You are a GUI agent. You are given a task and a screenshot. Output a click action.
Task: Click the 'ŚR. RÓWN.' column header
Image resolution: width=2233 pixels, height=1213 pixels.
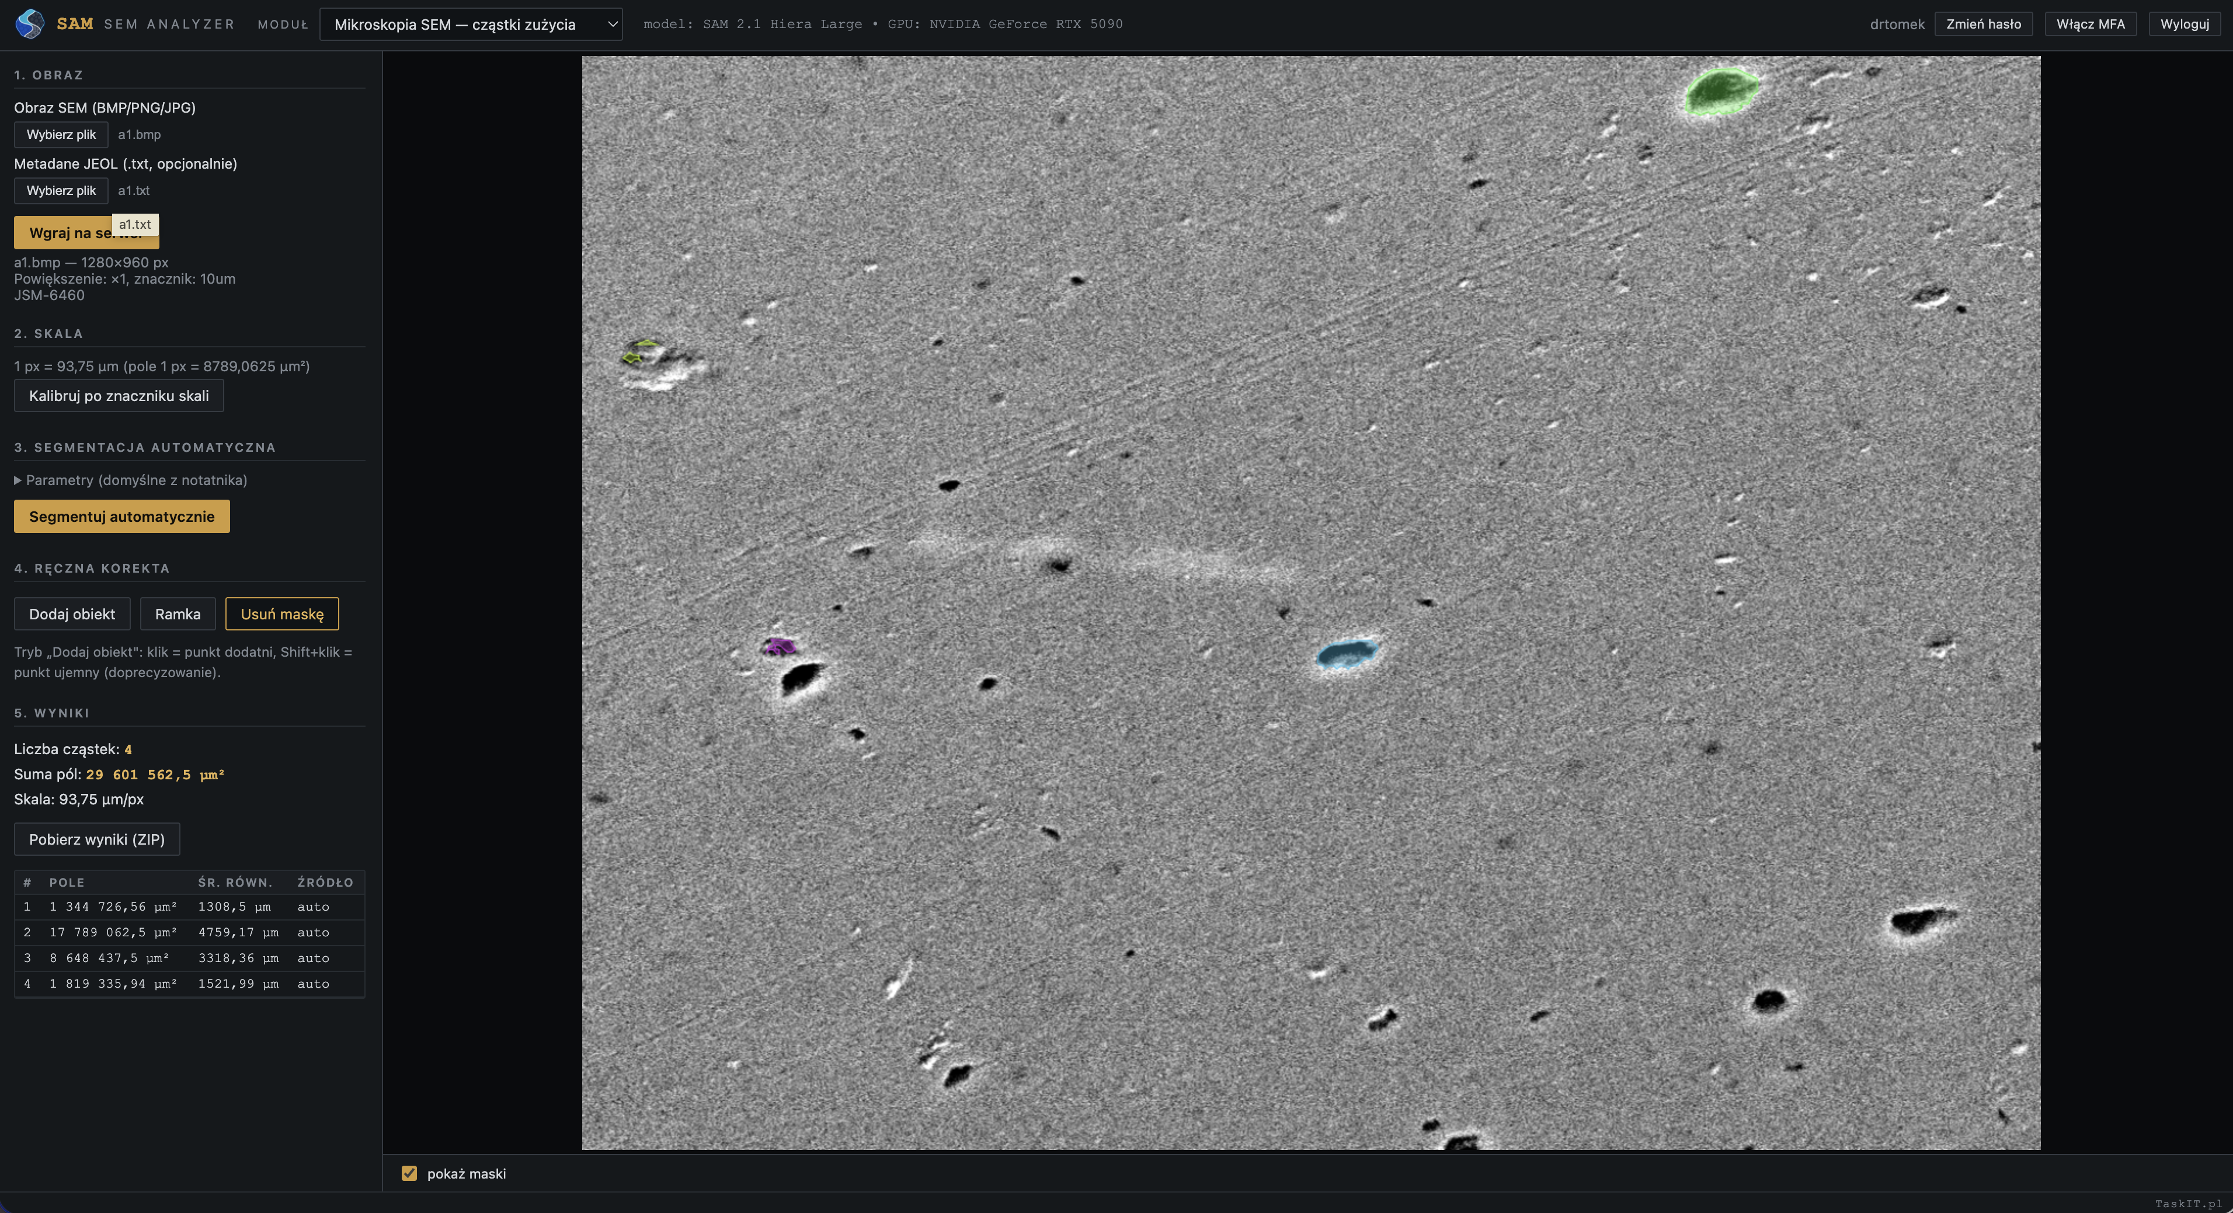click(235, 882)
